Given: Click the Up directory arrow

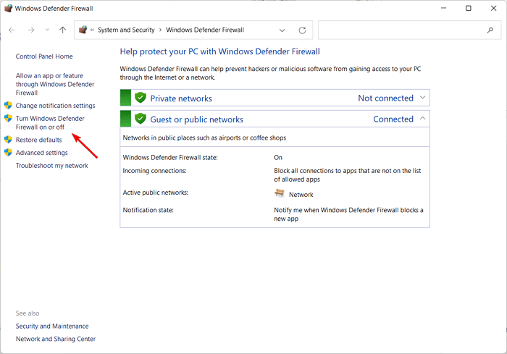Looking at the screenshot, I should coord(63,30).
